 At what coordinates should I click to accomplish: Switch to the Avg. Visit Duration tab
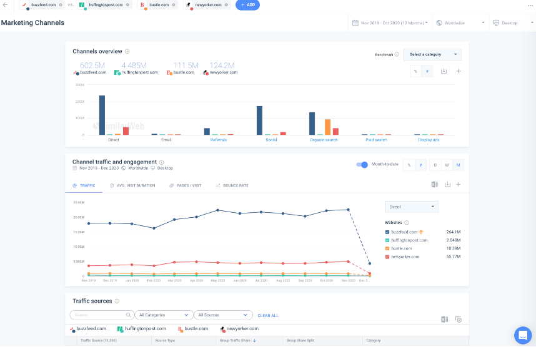(132, 185)
